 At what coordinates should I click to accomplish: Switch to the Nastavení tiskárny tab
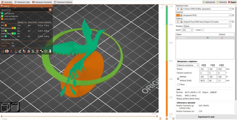(x=63, y=2)
